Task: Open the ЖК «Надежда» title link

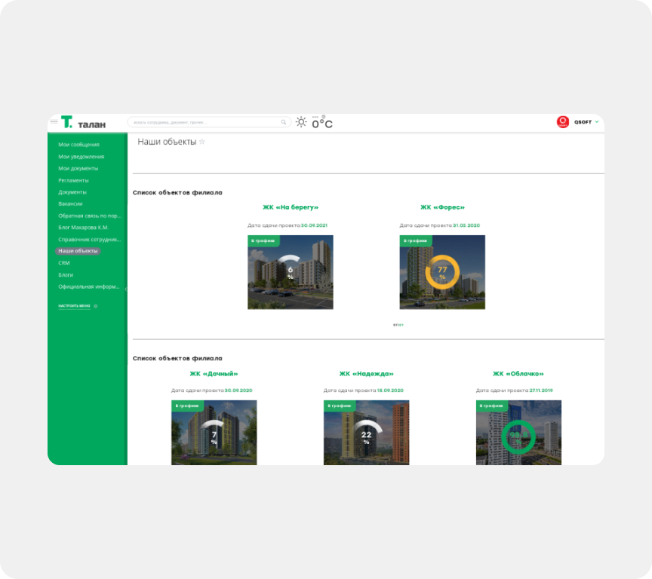Action: pyautogui.click(x=366, y=373)
